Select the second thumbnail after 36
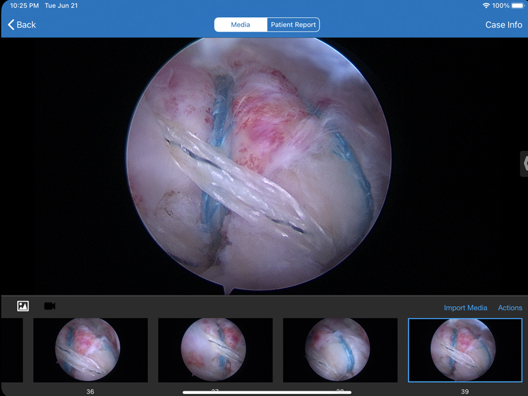The image size is (528, 396). click(340, 350)
